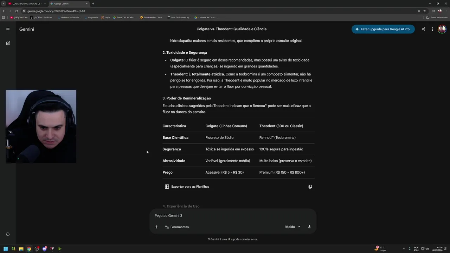Screen dimensions: 450x253
Task: Start a new chat with the edit icon
Action: click(x=8, y=43)
